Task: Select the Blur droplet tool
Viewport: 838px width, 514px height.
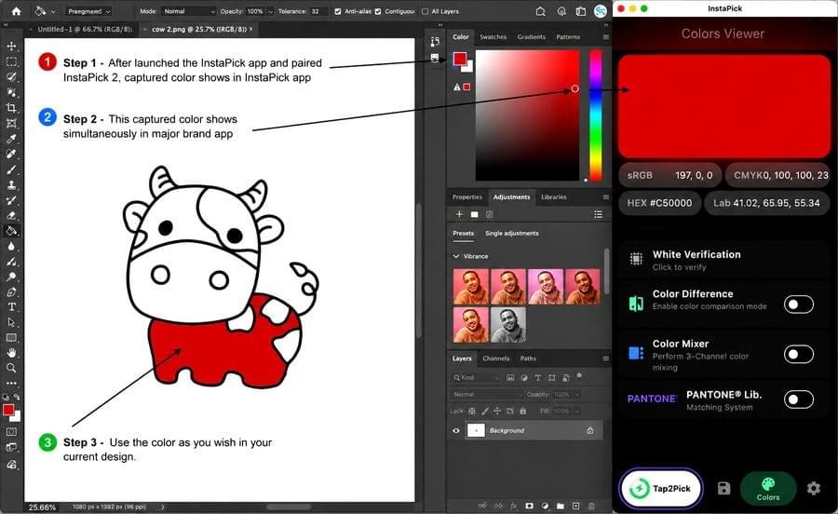Action: [11, 247]
